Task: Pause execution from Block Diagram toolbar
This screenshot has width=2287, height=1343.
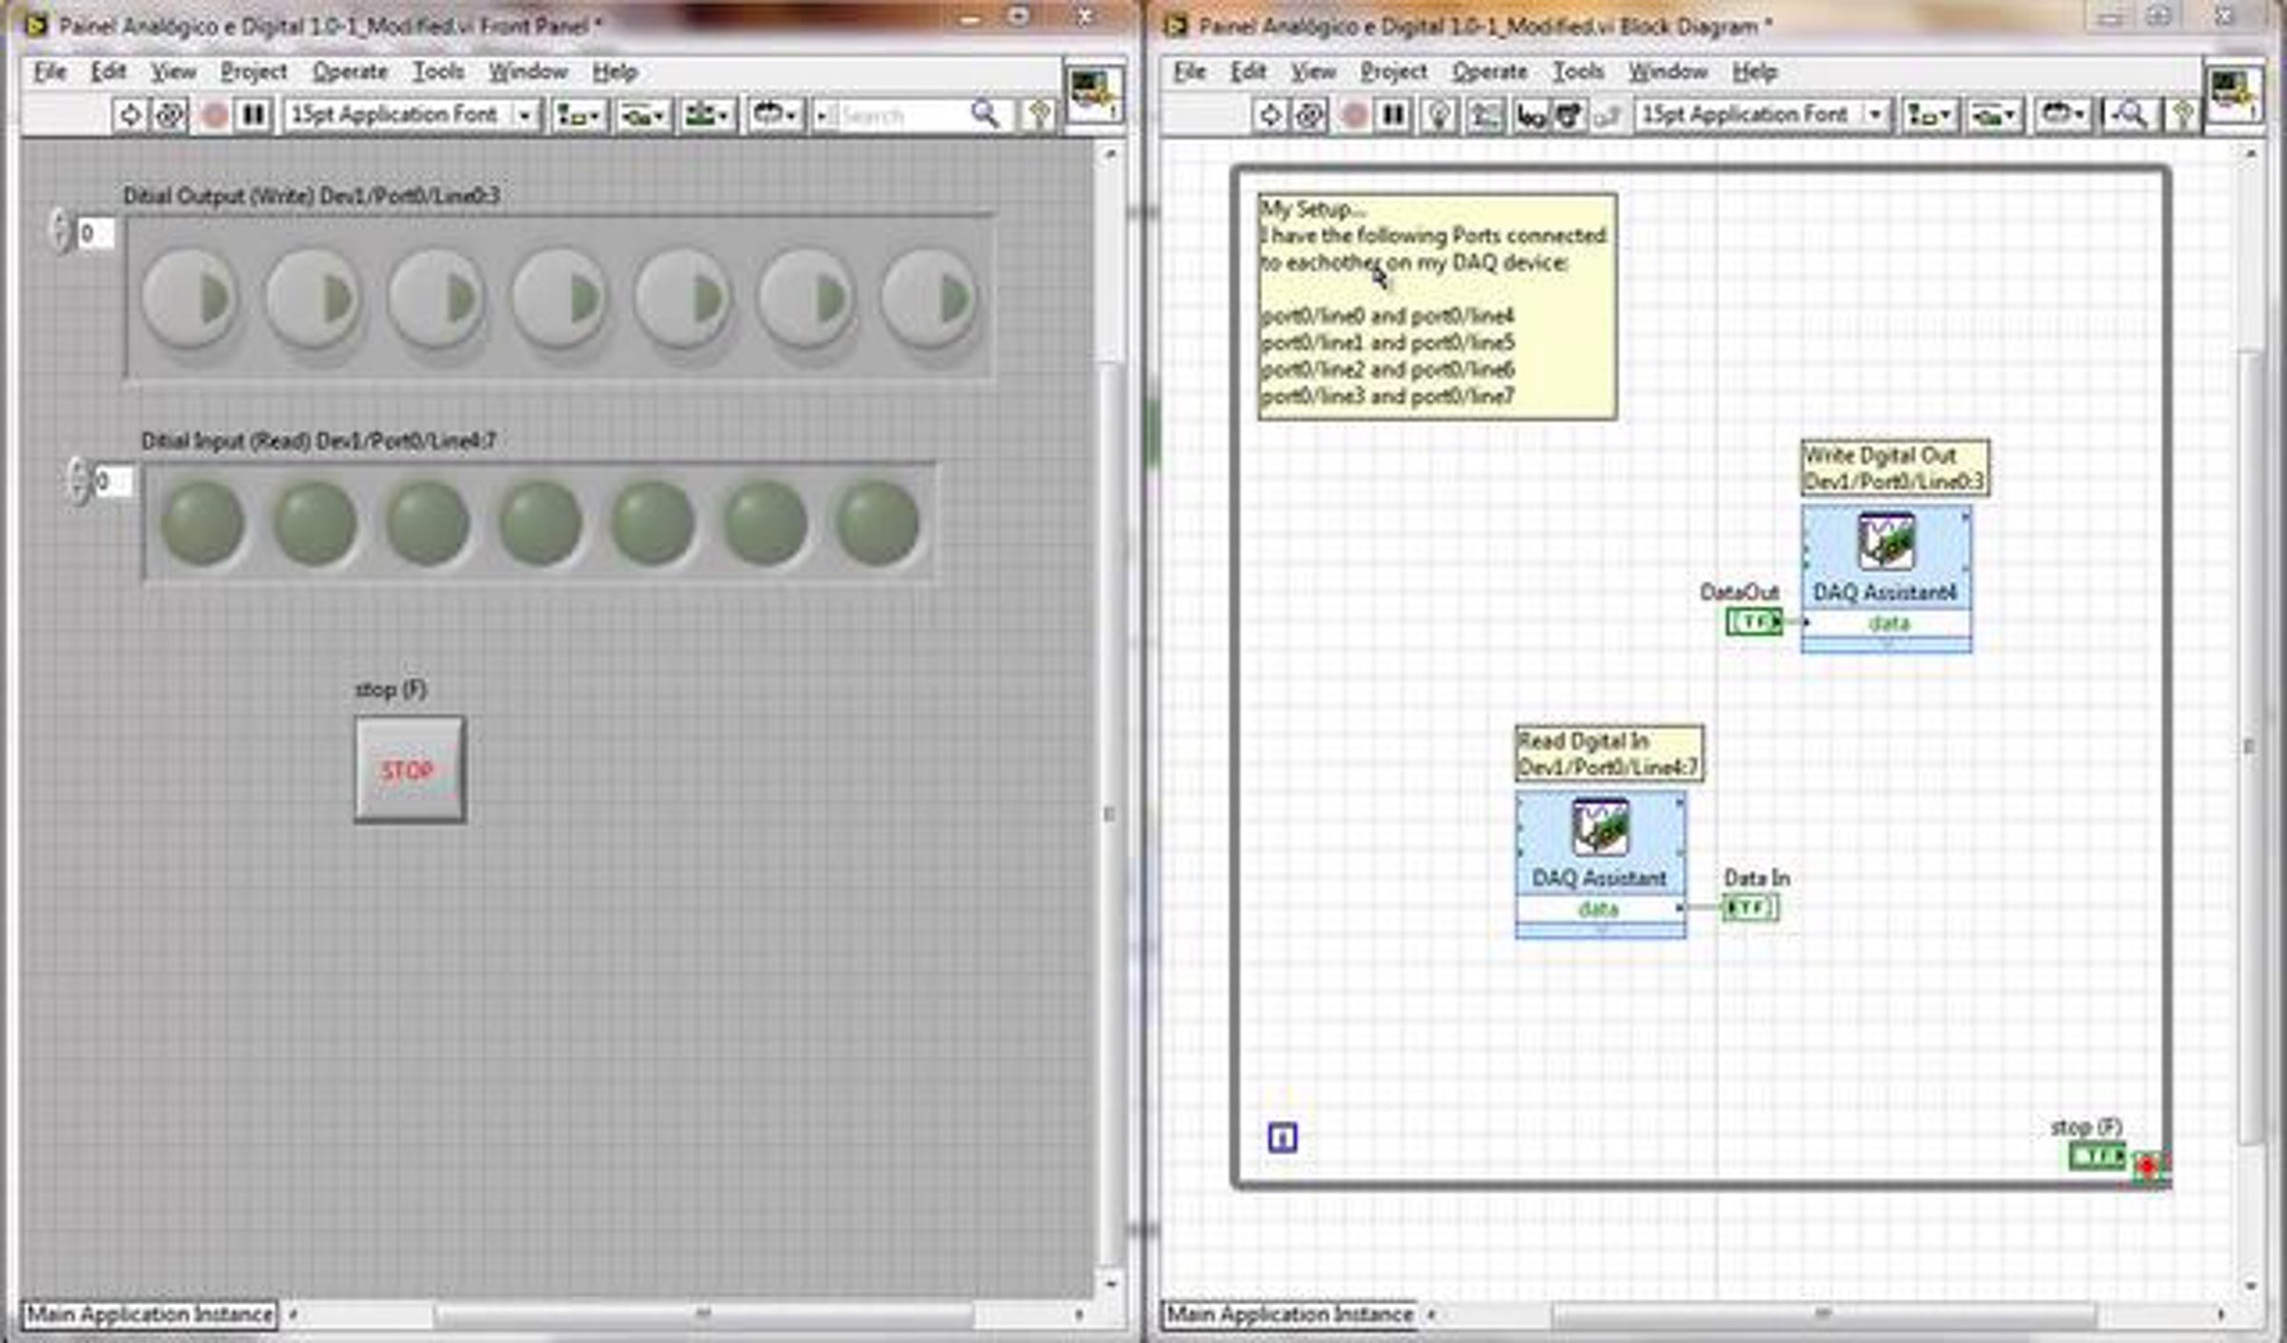Action: [1393, 115]
